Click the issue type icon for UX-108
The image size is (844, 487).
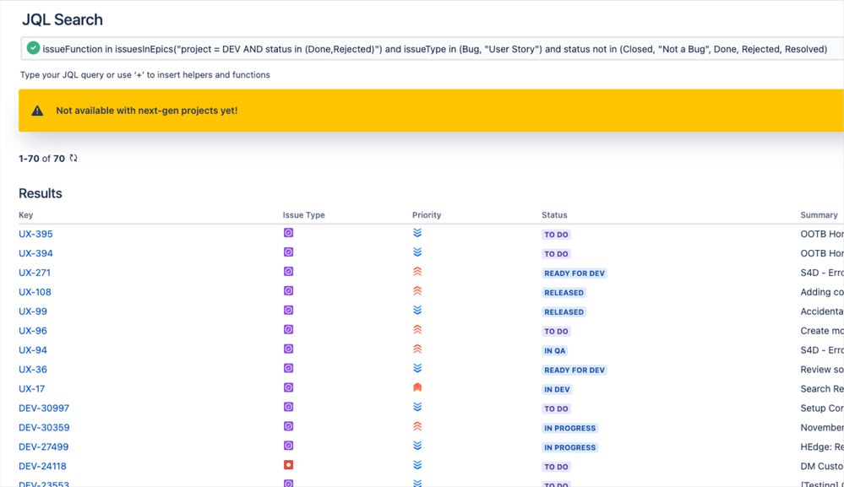point(288,291)
